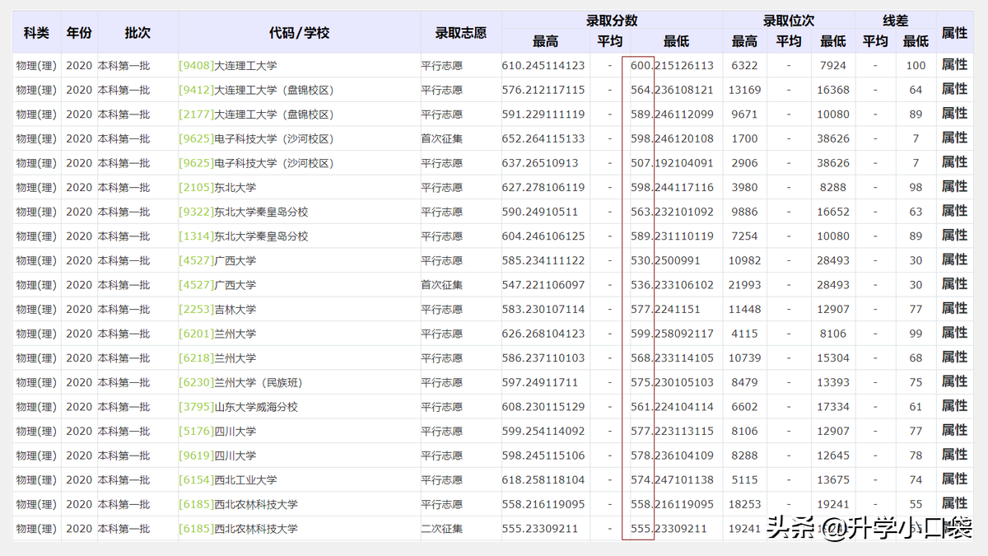Image resolution: width=988 pixels, height=556 pixels.
Task: Select the highest score 610.245114123
Action: 543,66
